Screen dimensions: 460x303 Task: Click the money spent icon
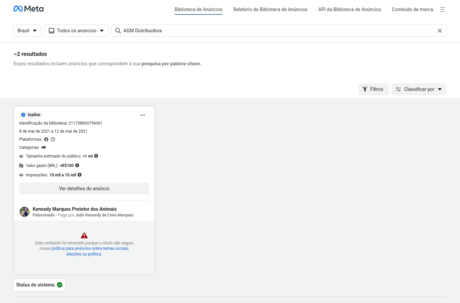tap(21, 166)
